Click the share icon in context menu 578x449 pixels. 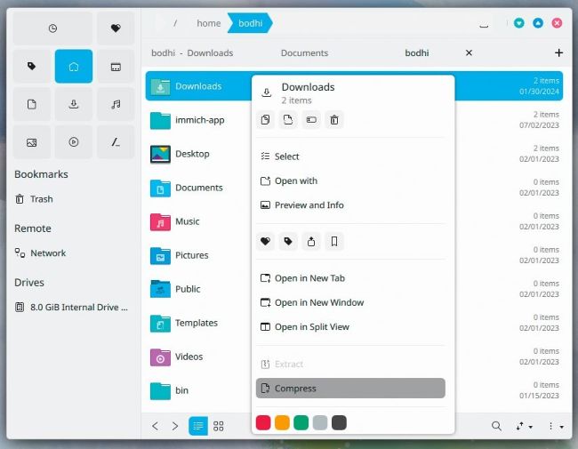tap(310, 241)
